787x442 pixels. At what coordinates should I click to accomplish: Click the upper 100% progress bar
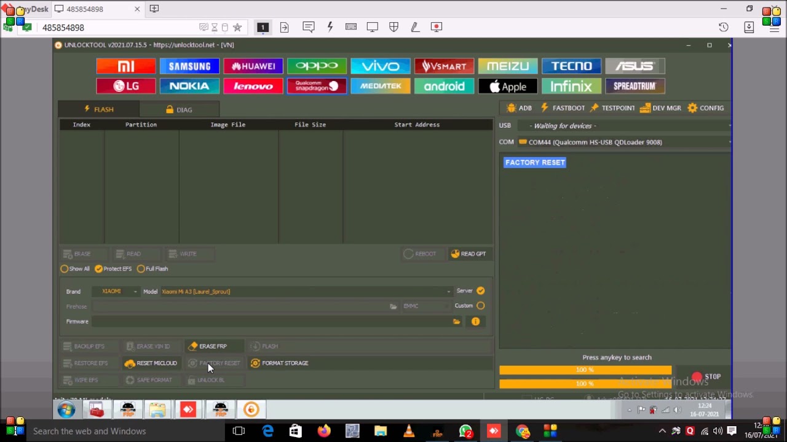coord(585,370)
